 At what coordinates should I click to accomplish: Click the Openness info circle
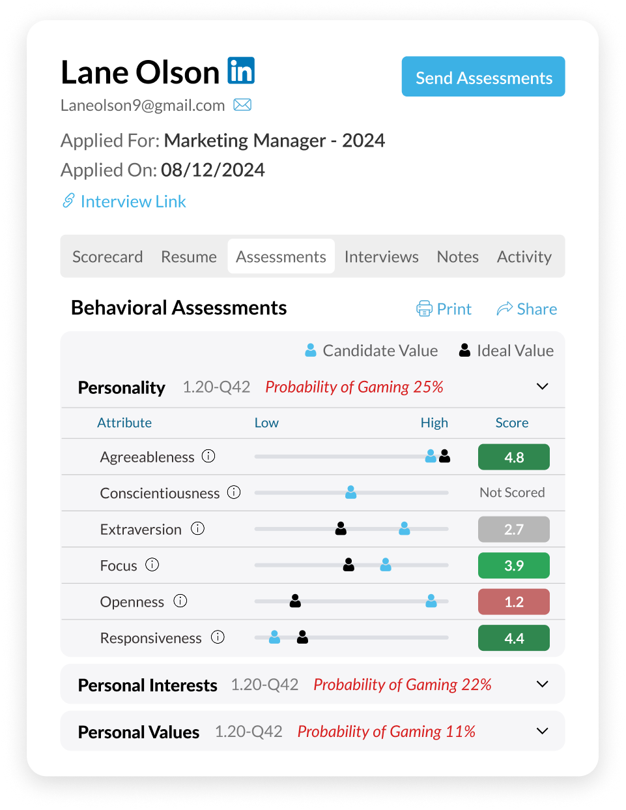(180, 601)
